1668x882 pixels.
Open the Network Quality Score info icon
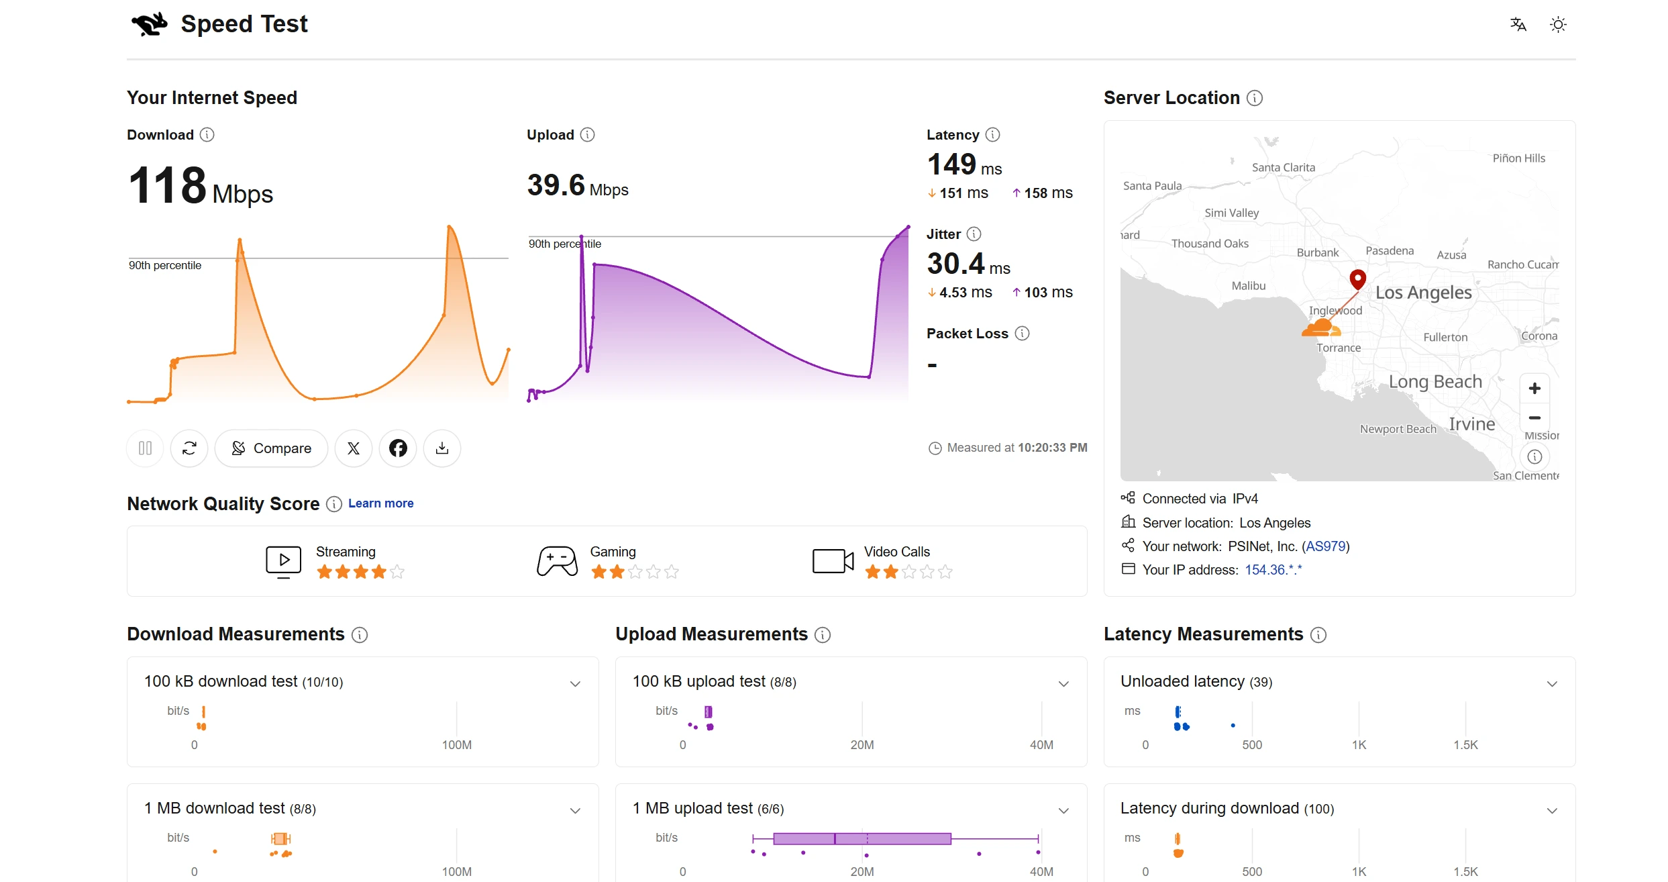click(334, 504)
